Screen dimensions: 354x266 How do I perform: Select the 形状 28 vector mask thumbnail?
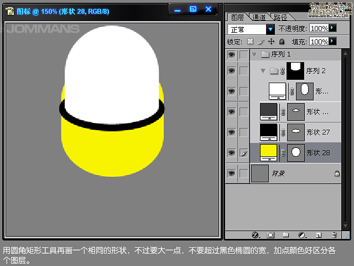pos(296,153)
